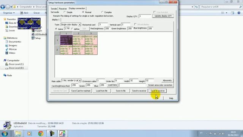Open Screen area color correction

(x=160, y=85)
